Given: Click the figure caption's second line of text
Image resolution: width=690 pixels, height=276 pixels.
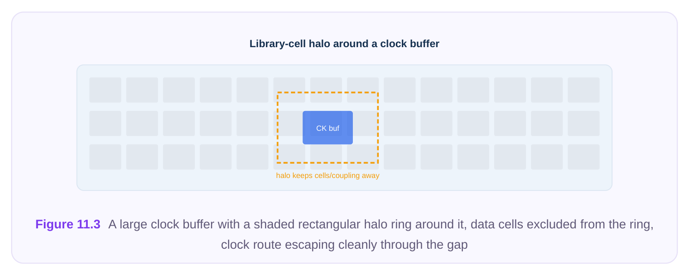Looking at the screenshot, I should [345, 245].
